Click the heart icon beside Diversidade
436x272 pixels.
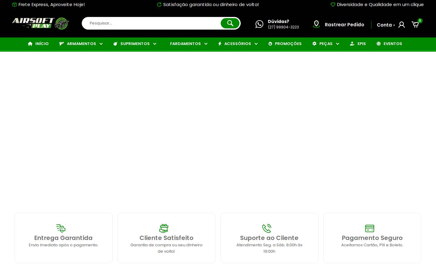(x=333, y=5)
